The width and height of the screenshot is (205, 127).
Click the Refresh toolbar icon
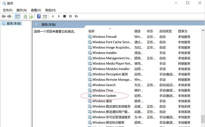click(25, 17)
